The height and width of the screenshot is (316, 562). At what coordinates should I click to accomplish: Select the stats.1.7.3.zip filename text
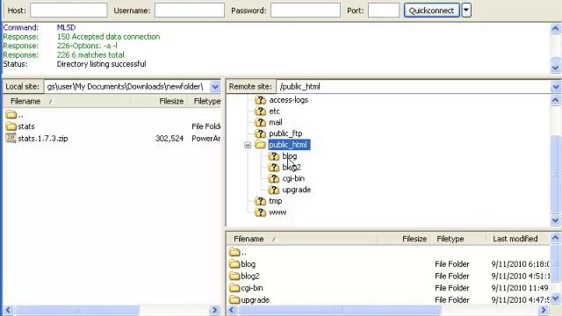click(43, 139)
